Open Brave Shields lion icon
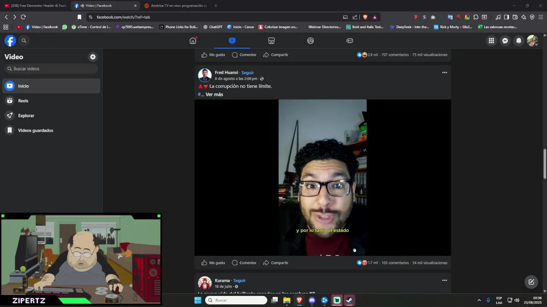Viewport: 547px width, 307px height. (365, 17)
